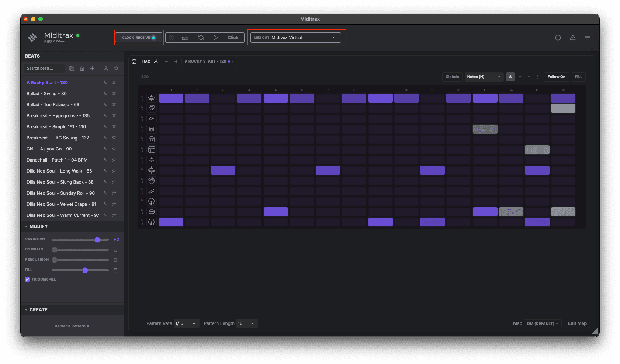The height and width of the screenshot is (364, 620).
Task: Select the Ballad - Too Relaxed - 69 beat
Action: [53, 104]
